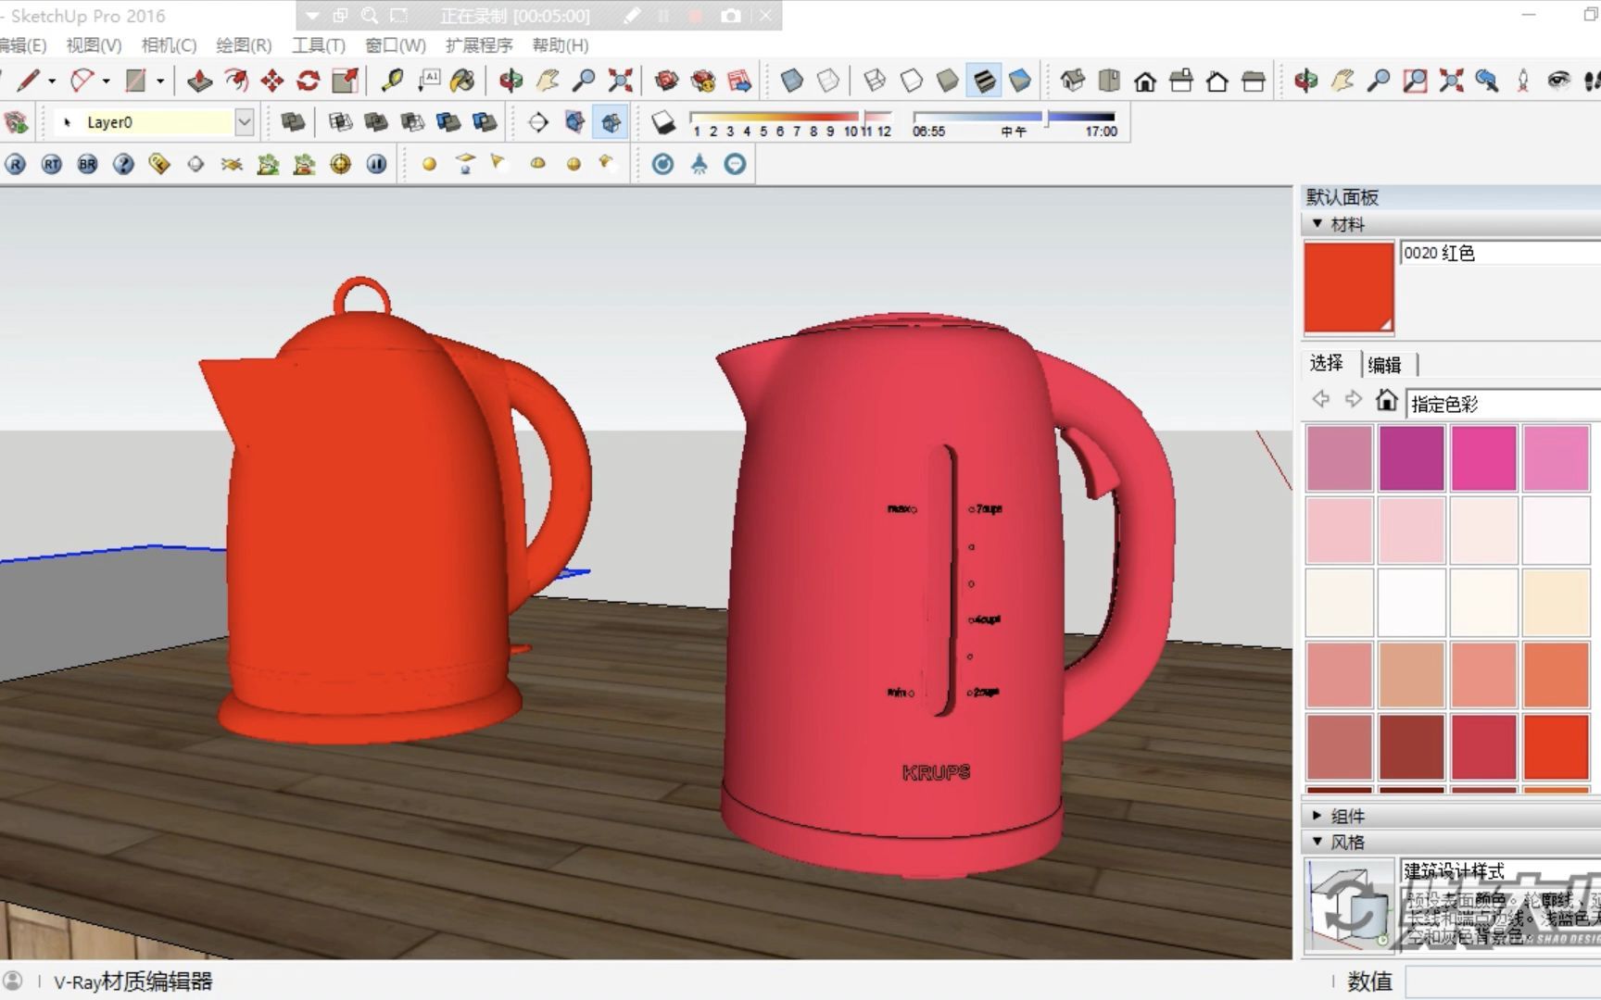This screenshot has height=1000, width=1601.
Task: Select the Position Camera tool
Action: (x=1523, y=81)
